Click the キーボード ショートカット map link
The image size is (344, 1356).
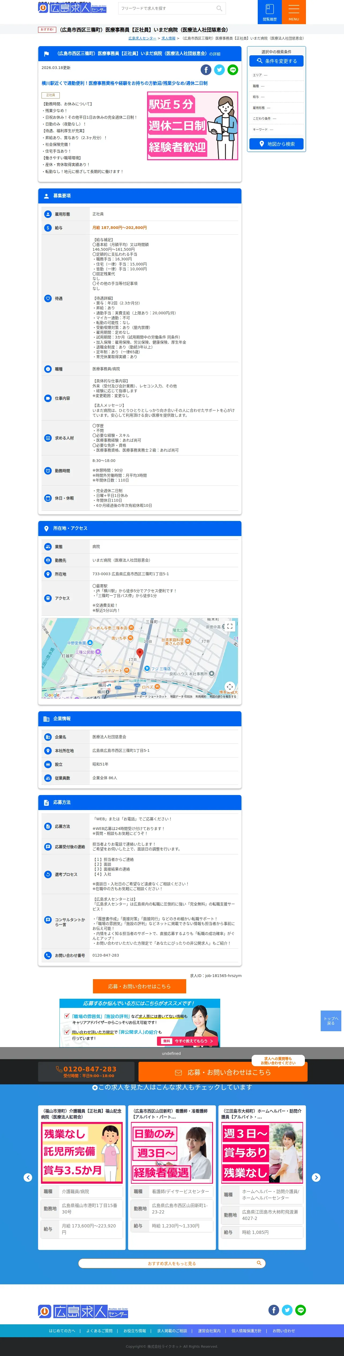tap(150, 697)
